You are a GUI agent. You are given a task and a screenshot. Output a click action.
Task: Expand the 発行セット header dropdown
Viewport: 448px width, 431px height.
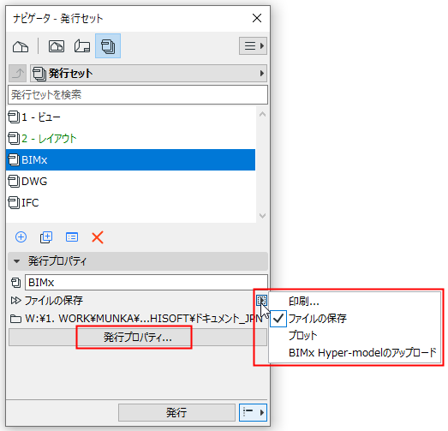[148, 74]
